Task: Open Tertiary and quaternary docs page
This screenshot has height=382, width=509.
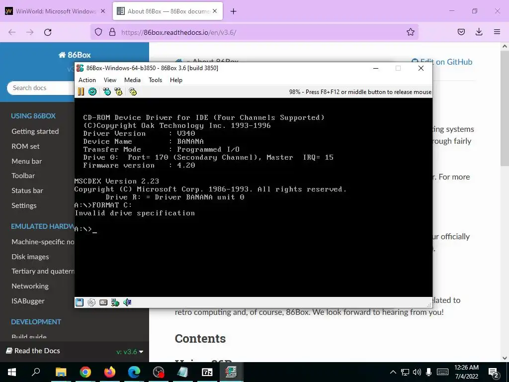Action: click(x=43, y=271)
